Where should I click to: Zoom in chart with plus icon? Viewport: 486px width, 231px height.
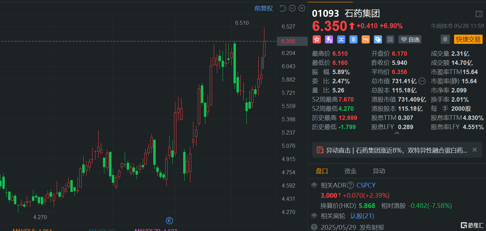[302, 8]
